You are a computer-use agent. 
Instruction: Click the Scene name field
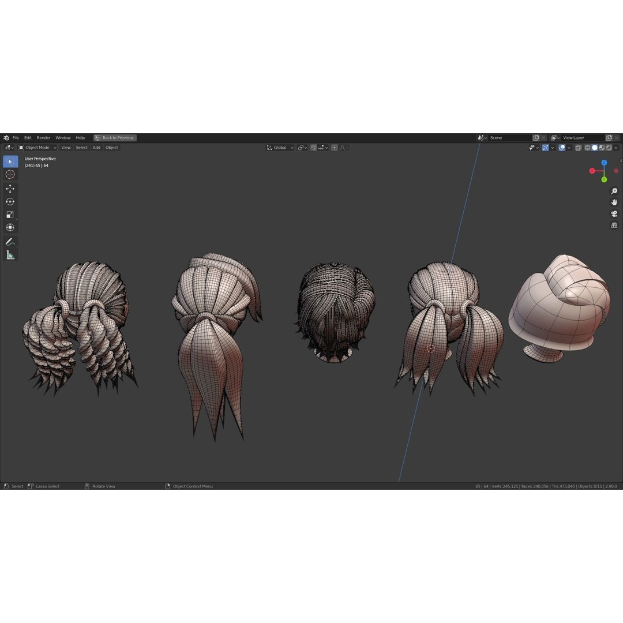coord(510,138)
